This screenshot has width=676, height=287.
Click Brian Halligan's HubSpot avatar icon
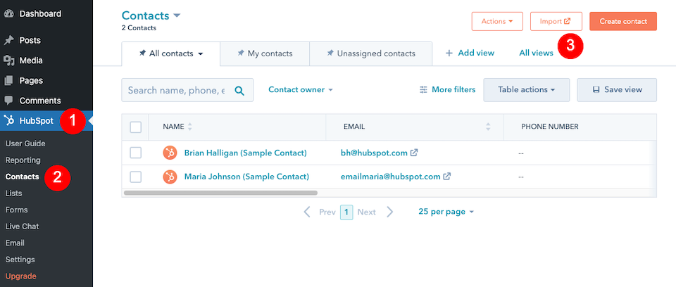click(170, 153)
